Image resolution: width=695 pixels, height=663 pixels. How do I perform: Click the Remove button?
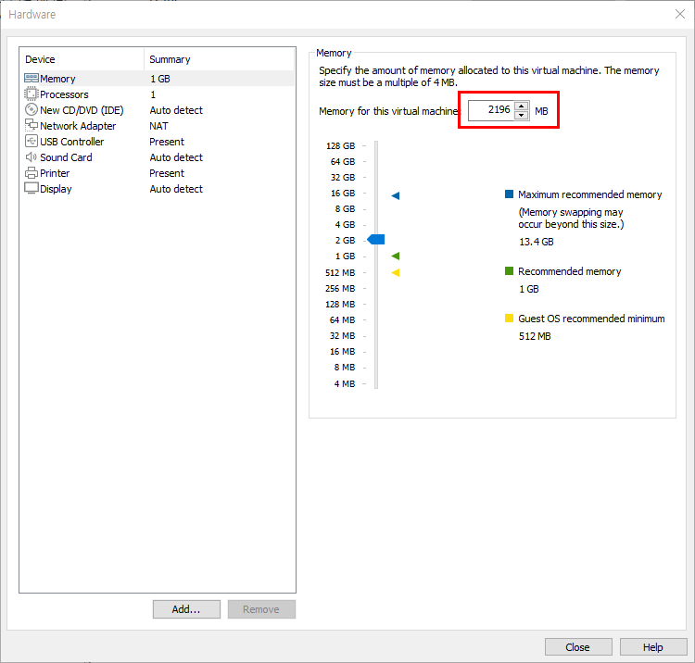(261, 609)
